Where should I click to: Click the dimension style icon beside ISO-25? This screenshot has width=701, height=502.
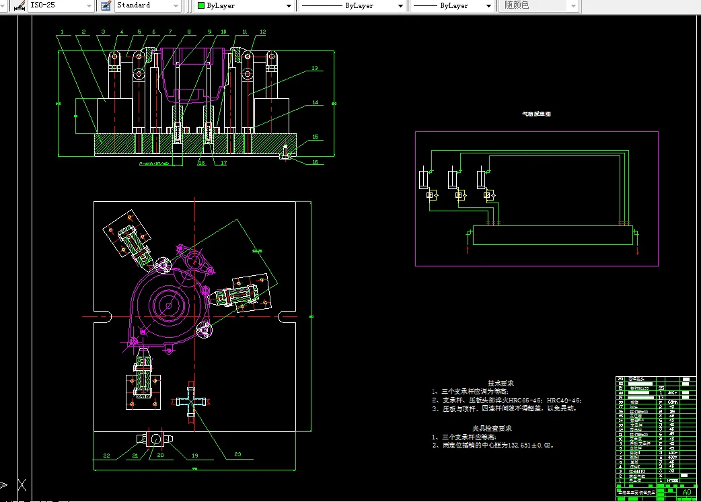coord(18,5)
